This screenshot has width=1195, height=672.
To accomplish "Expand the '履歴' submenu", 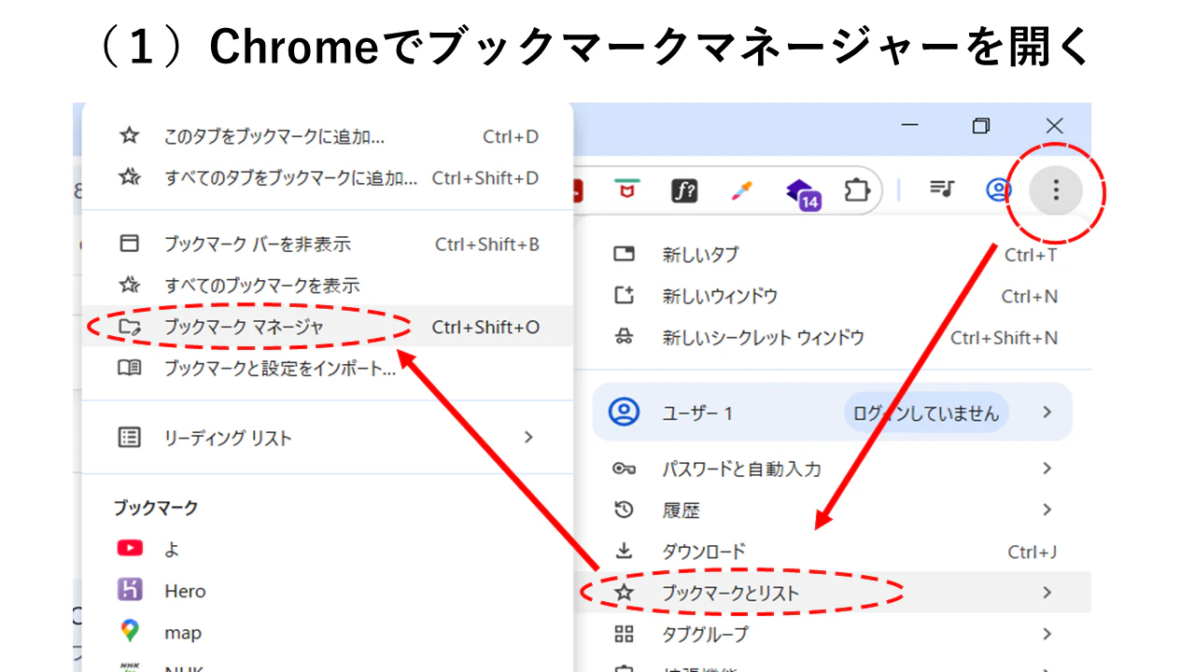I will (x=833, y=510).
